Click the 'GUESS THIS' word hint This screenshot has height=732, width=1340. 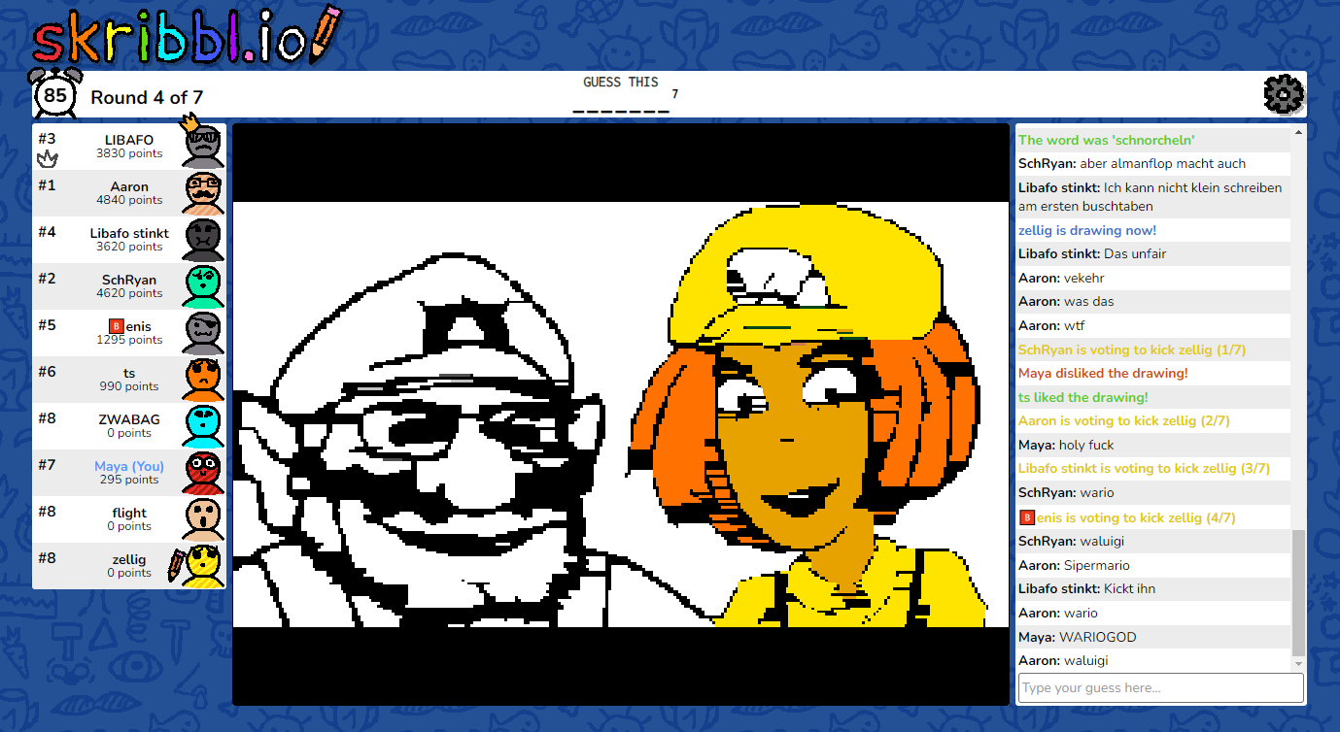tap(621, 83)
